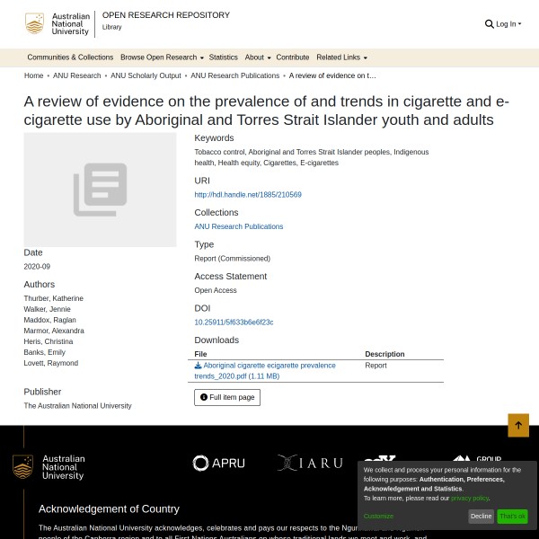Click the search magnifier icon
This screenshot has width=539, height=539.
489,24
